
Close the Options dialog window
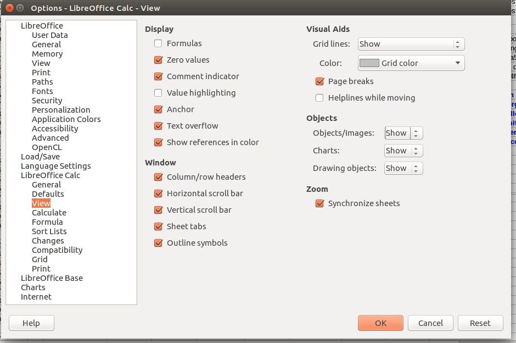point(9,8)
